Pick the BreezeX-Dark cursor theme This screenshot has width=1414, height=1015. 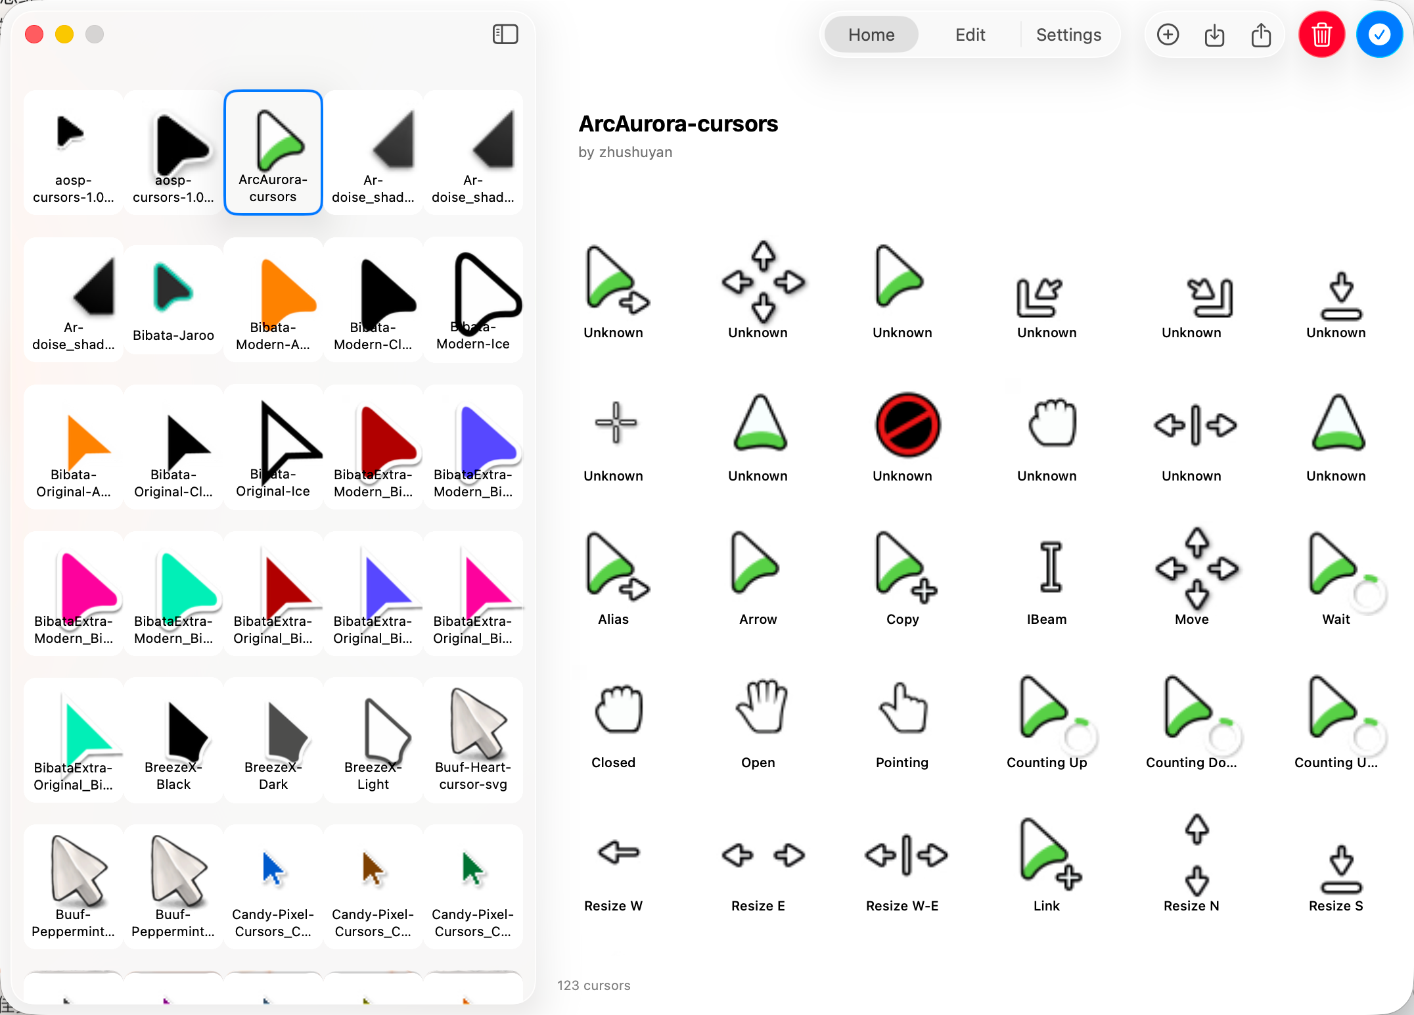click(x=273, y=740)
